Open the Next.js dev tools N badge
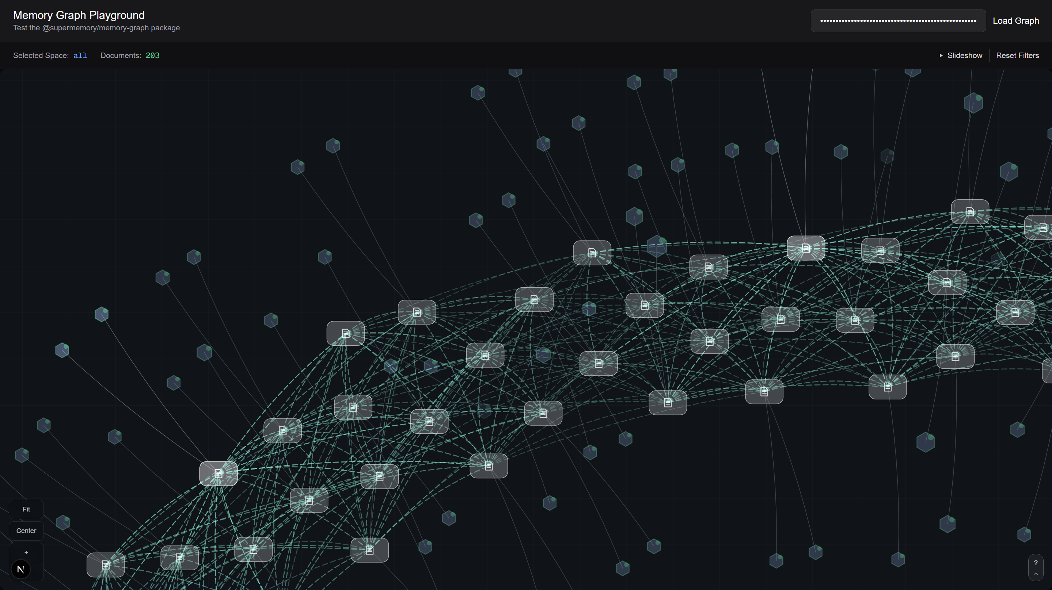Screen dimensions: 1052x590 pyautogui.click(x=20, y=569)
